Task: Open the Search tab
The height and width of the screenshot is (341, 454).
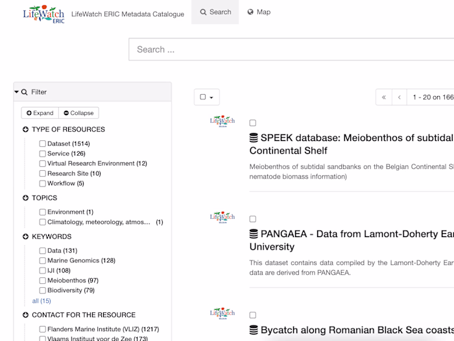Action: (x=215, y=12)
